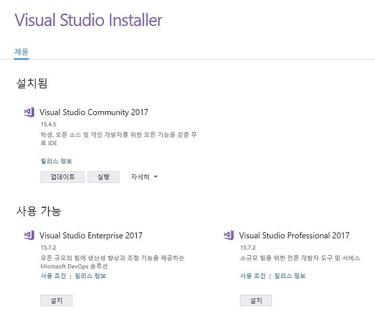Click the 사용 가능 section heading
This screenshot has width=375, height=323.
pos(39,211)
